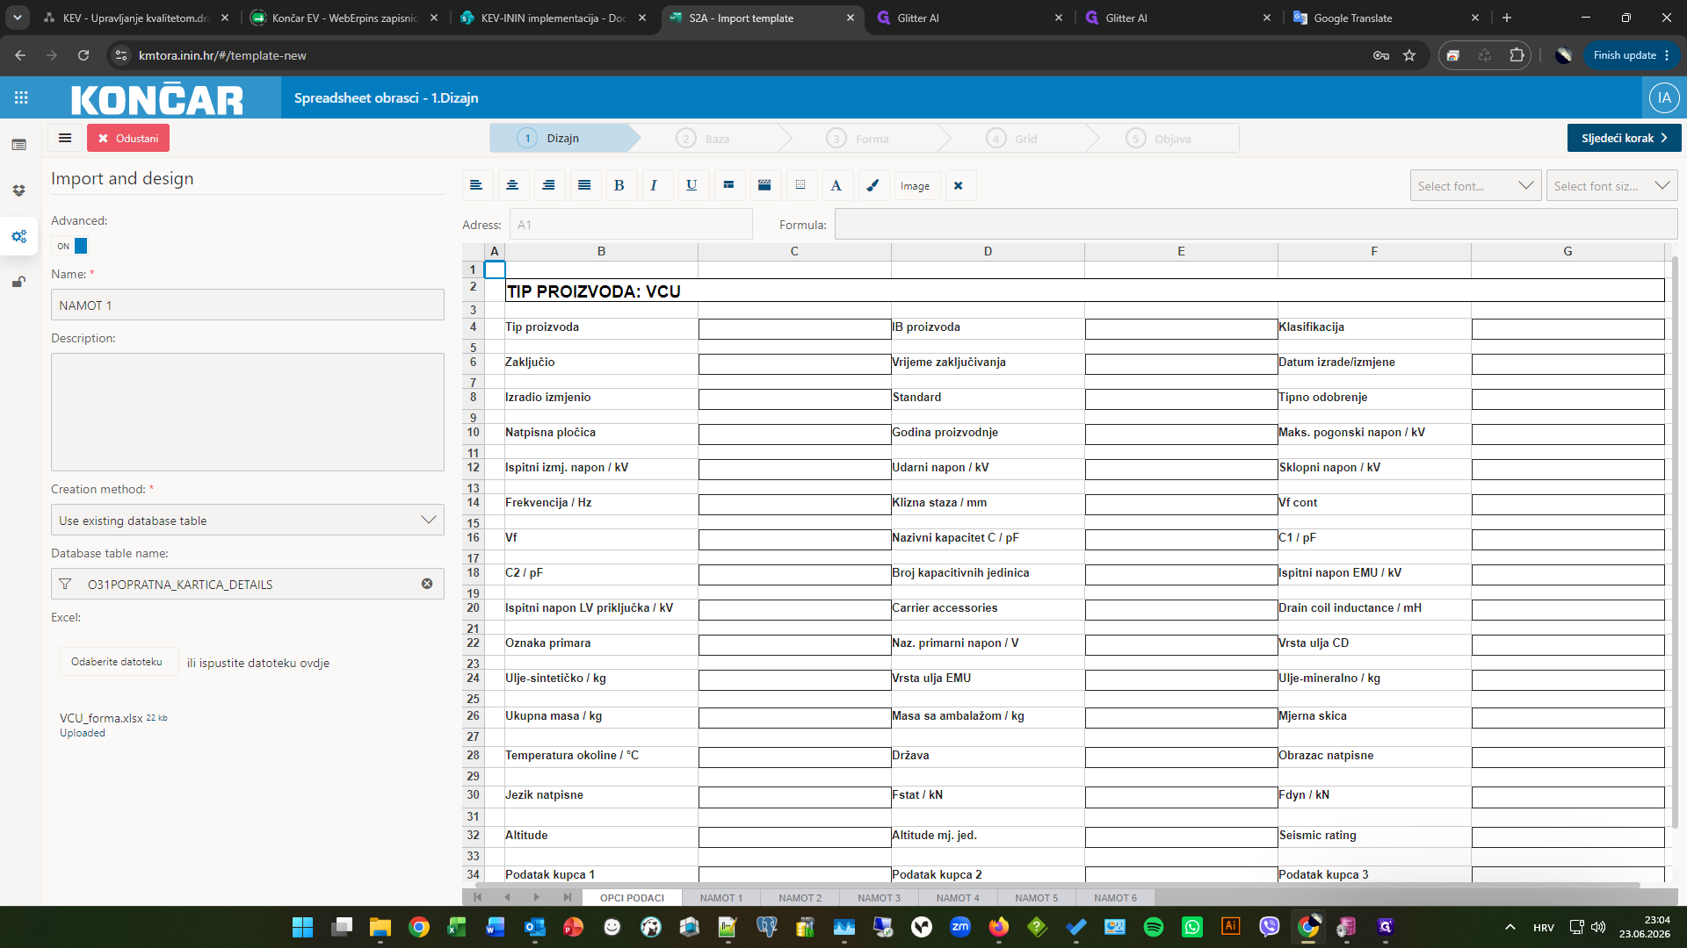Switch to the NAMOT 3 sheet tab
The height and width of the screenshot is (948, 1687).
[x=879, y=898]
